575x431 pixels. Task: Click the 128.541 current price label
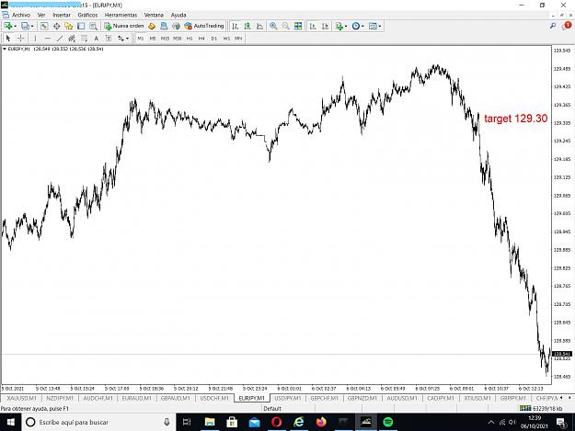point(562,354)
